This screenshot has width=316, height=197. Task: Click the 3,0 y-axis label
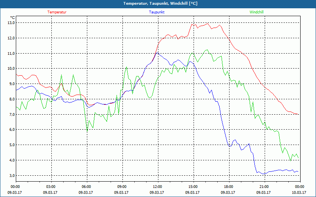[x=12, y=175]
